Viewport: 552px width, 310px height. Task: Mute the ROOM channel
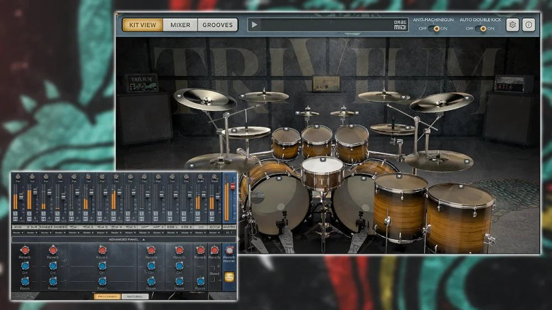point(211,219)
